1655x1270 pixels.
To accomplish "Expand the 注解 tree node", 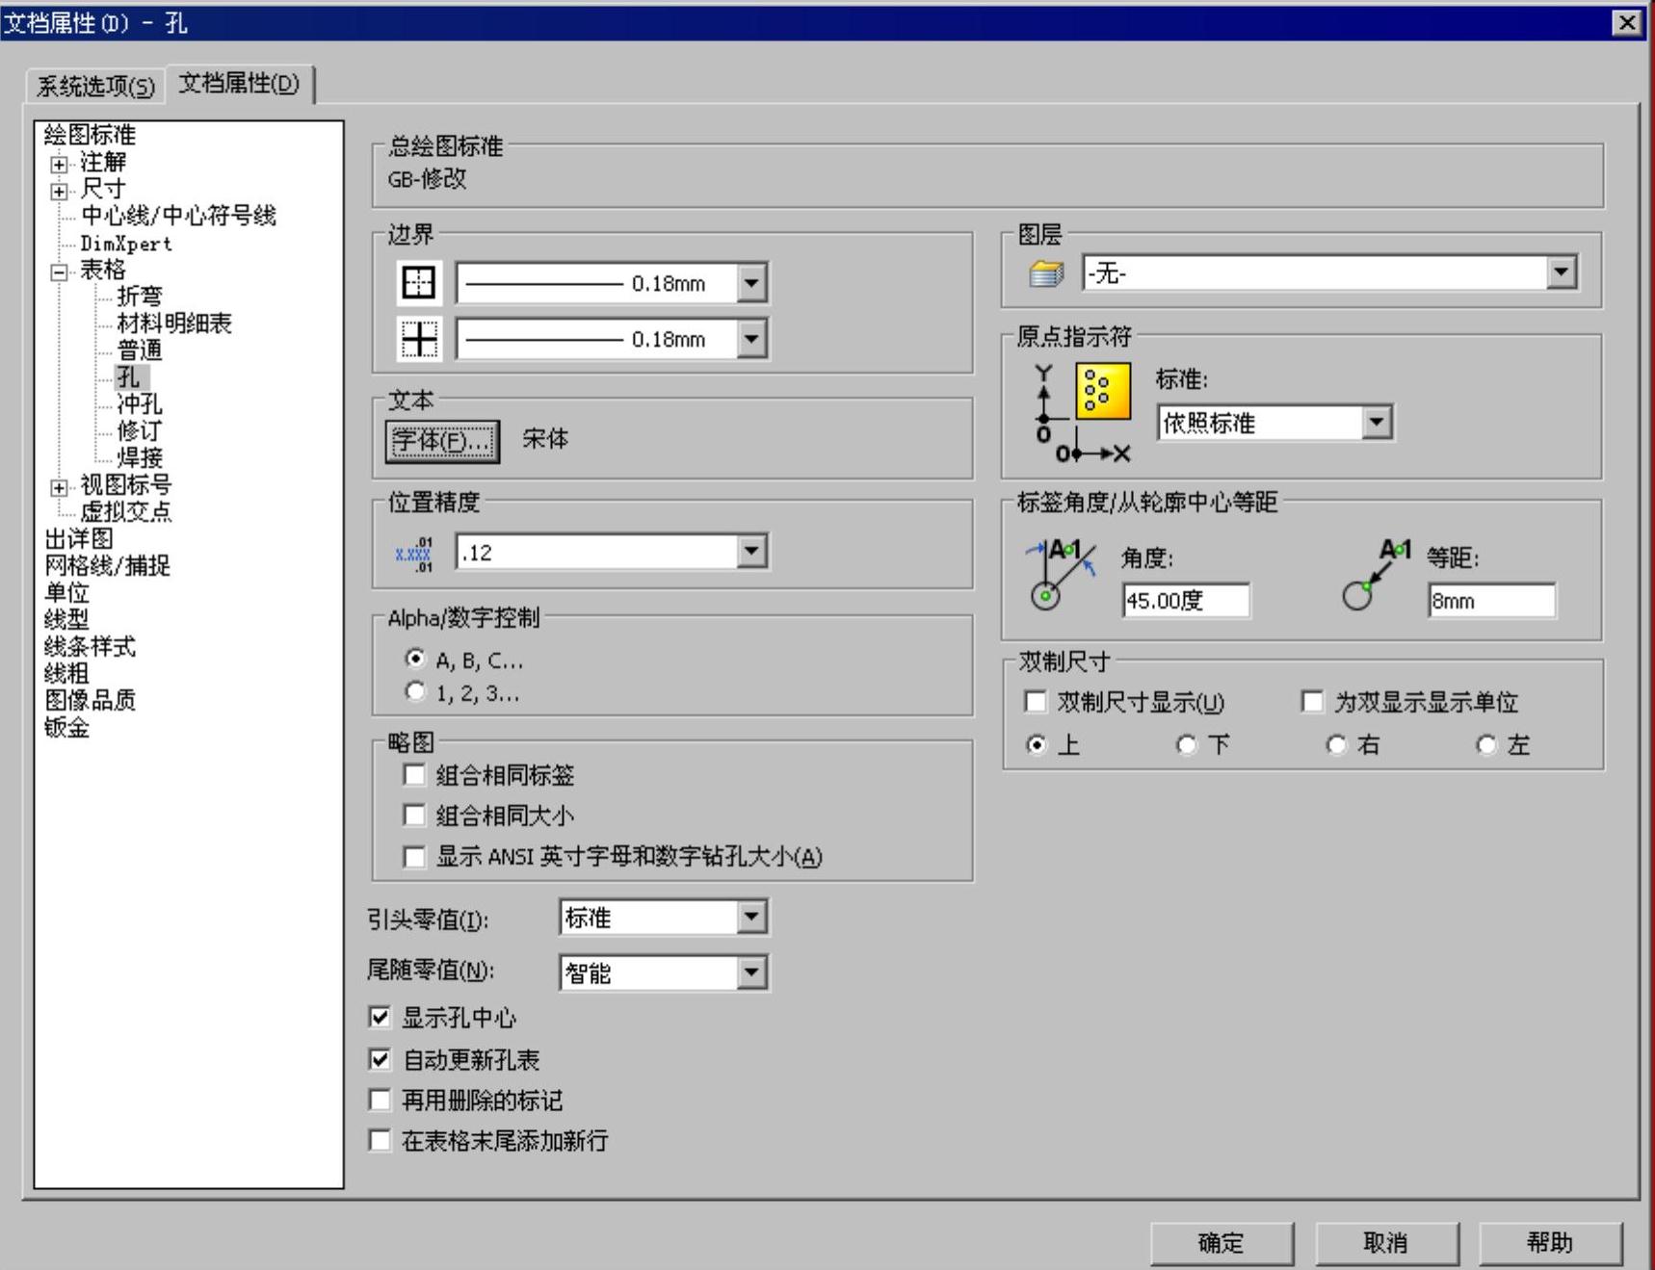I will pos(60,164).
